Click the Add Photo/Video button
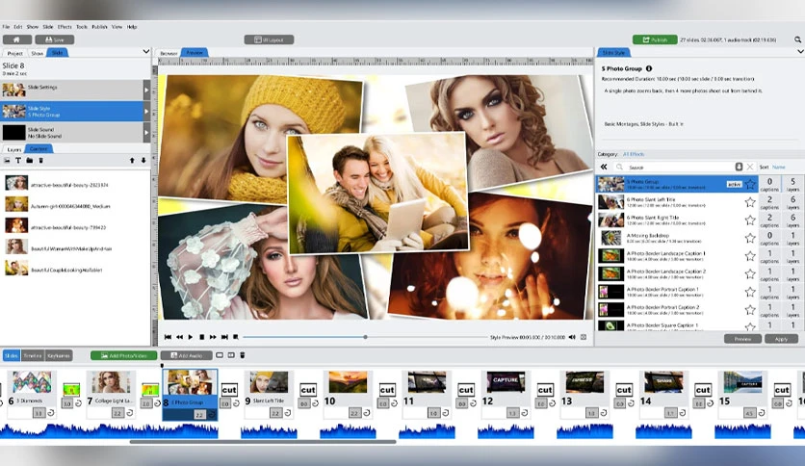The width and height of the screenshot is (805, 466). [123, 355]
